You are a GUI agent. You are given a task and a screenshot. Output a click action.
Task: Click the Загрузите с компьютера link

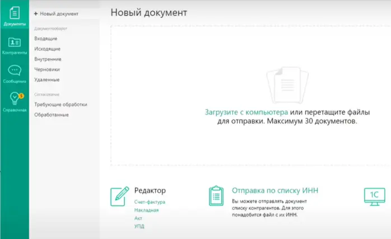coord(246,112)
